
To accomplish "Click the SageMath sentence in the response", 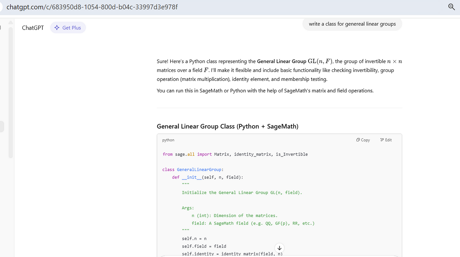I will click(x=265, y=91).
